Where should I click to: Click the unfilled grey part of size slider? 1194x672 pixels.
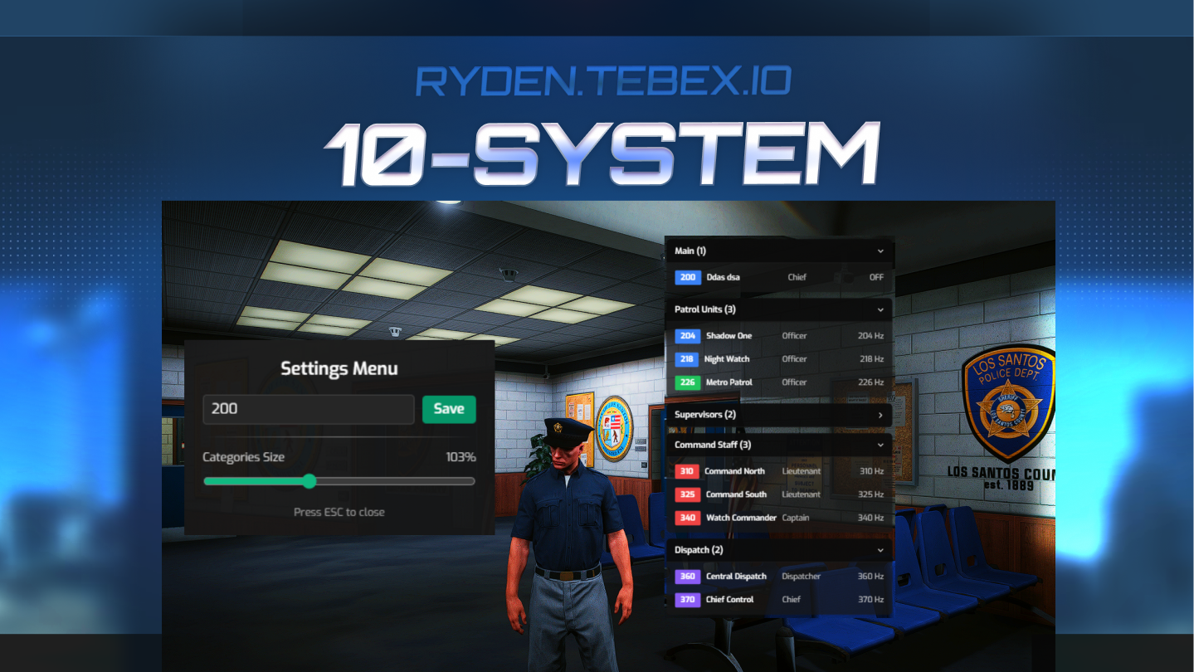click(395, 481)
